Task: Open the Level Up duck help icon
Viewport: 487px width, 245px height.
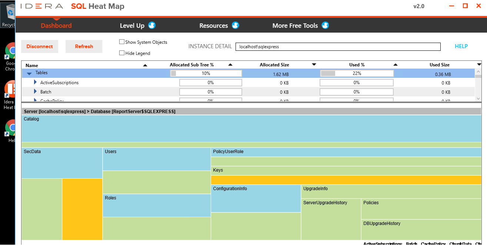Action: tap(151, 26)
